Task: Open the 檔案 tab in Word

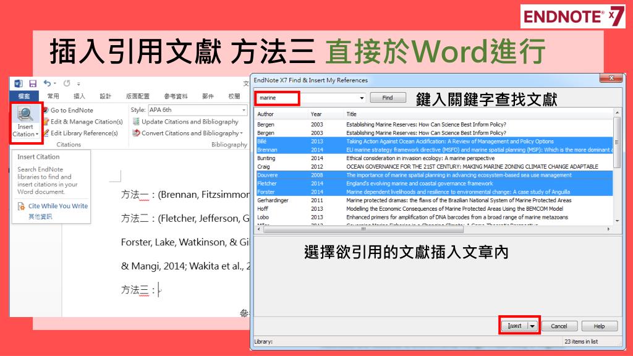Action: 24,96
